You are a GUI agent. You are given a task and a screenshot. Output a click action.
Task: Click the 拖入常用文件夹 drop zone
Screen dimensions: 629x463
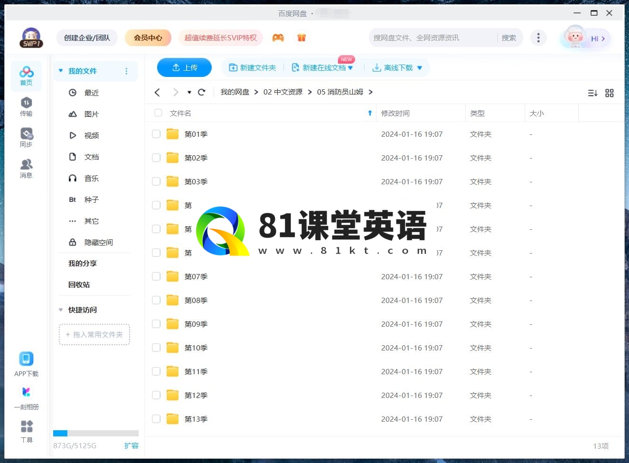(x=94, y=334)
